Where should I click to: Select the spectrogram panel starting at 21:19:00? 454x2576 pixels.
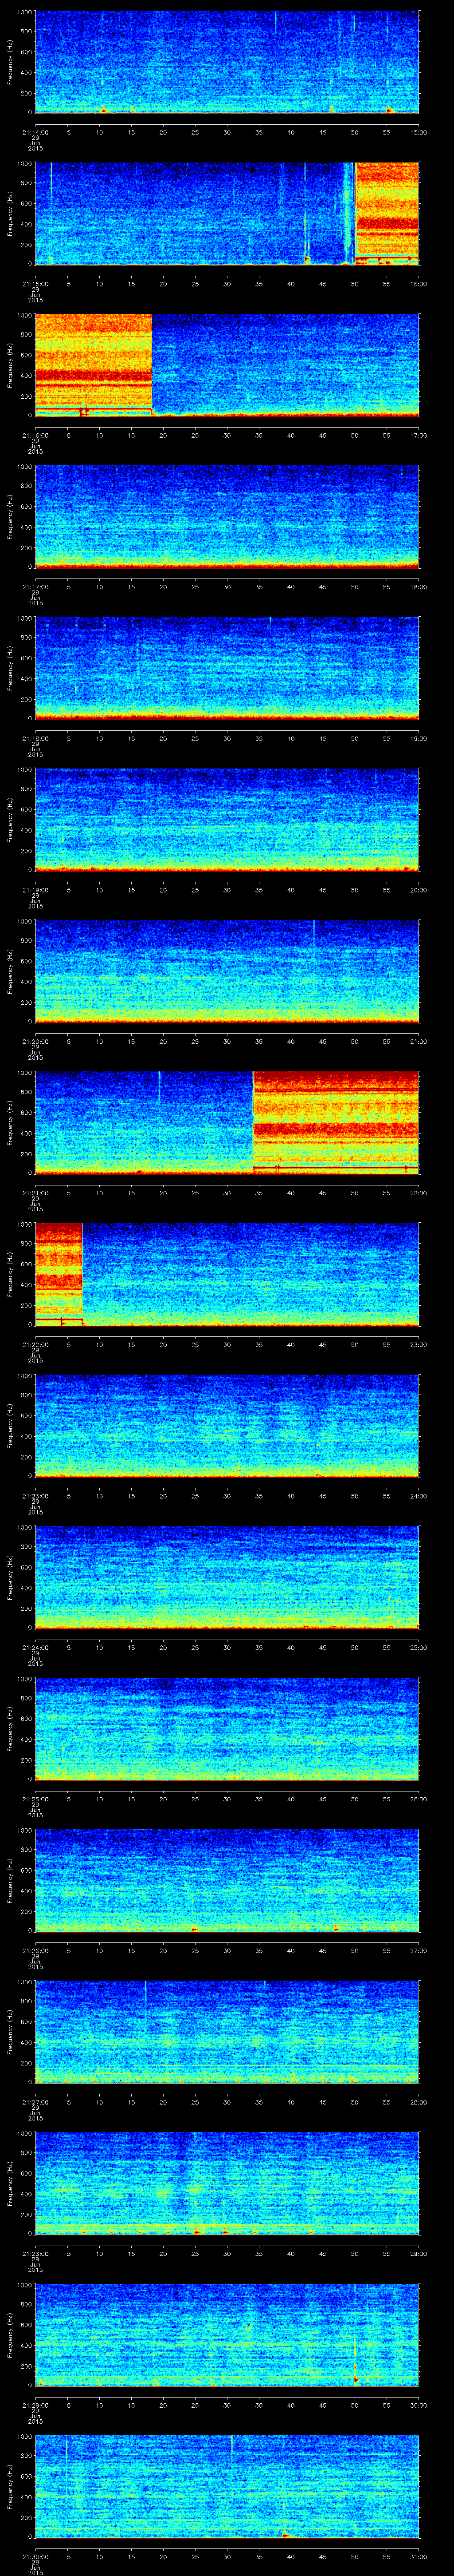pyautogui.click(x=227, y=819)
